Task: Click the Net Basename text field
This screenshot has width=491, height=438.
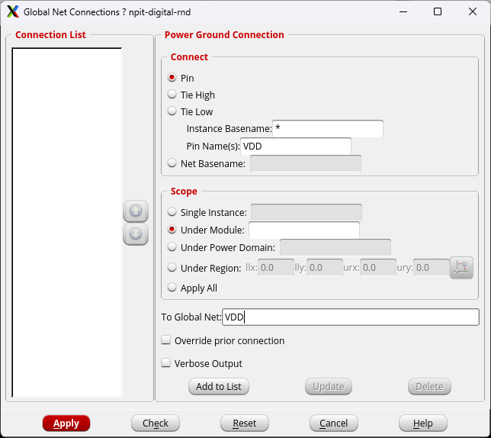Action: 306,163
